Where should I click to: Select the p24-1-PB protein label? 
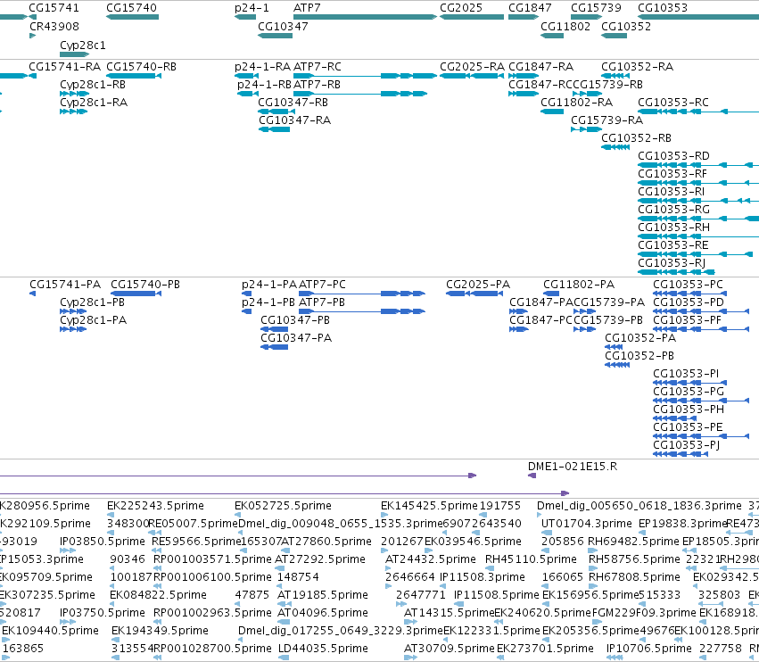pos(268,302)
